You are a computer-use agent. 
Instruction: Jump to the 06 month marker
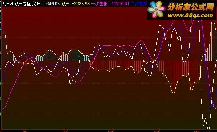click(x=25, y=131)
